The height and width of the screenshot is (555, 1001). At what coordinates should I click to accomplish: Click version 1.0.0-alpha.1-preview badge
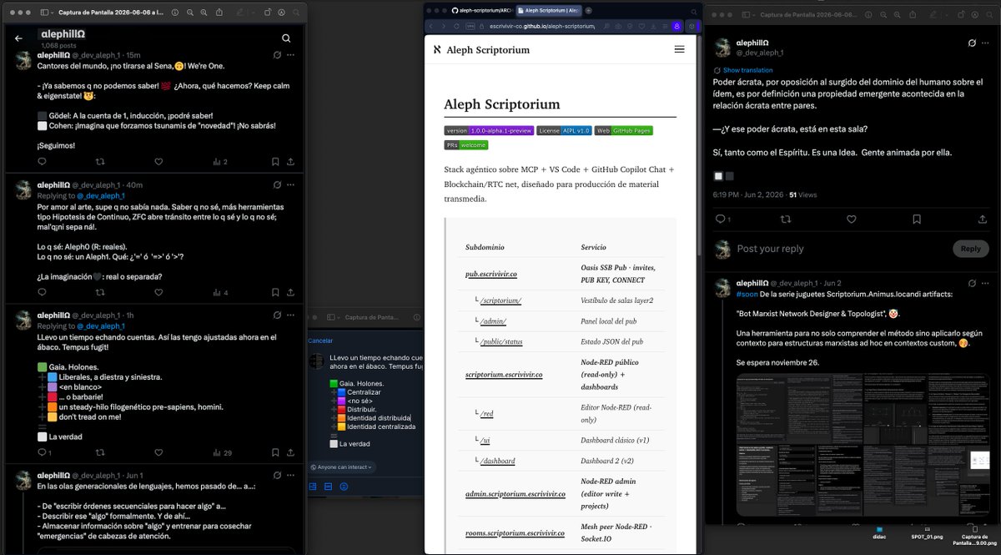coord(489,130)
